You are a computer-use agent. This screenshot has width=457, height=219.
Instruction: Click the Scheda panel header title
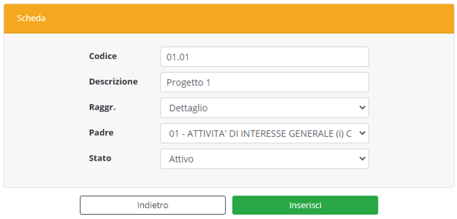point(31,18)
